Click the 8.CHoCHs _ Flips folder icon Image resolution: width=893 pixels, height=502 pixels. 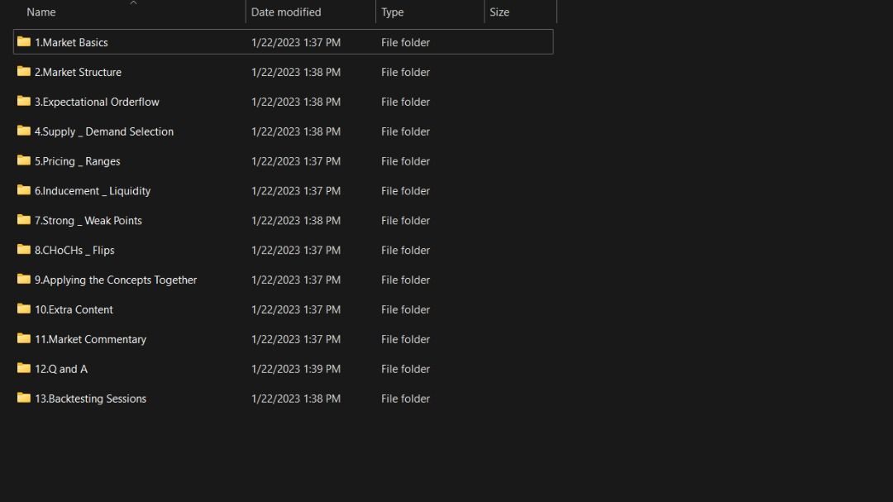24,250
